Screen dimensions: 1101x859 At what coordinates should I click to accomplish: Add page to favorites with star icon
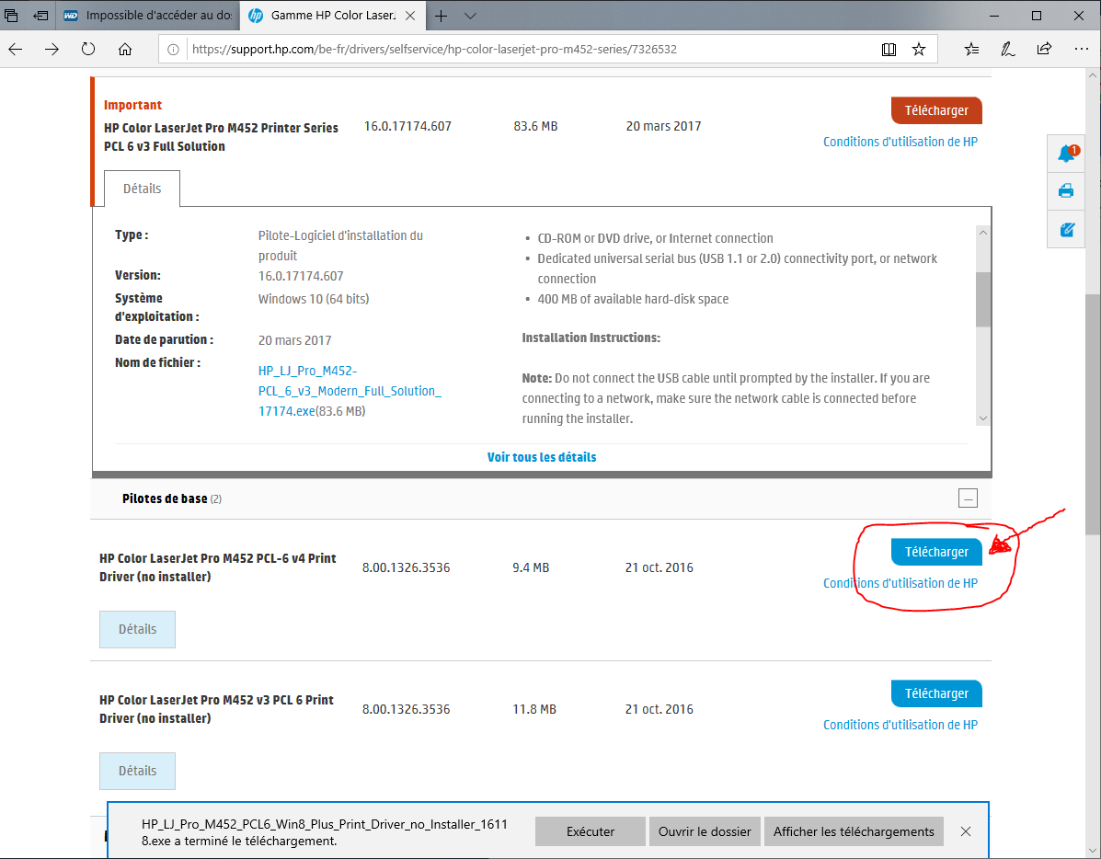click(x=919, y=49)
